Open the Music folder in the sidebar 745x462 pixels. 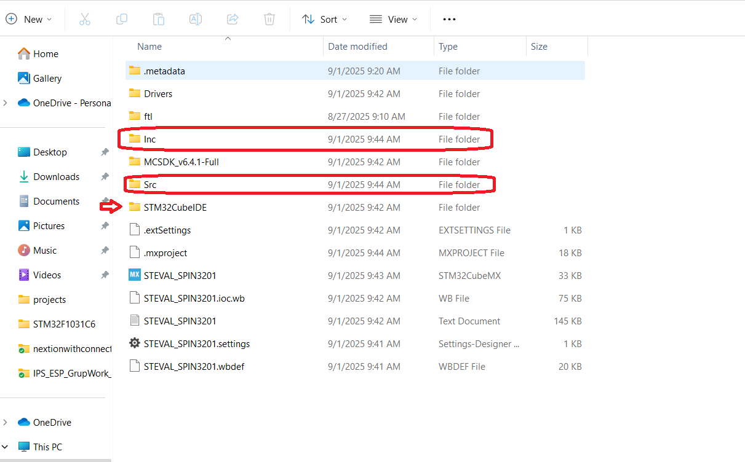pos(44,250)
